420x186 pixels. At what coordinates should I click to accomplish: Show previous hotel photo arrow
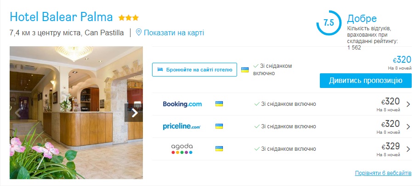pyautogui.click(x=18, y=113)
